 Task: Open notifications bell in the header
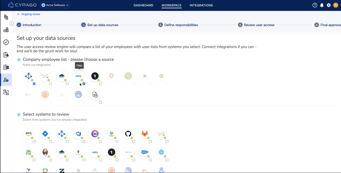point(322,5)
